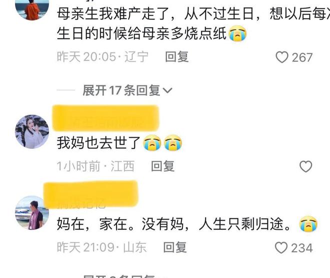Image resolution: width=330 pixels, height=278 pixels.
Task: Expand the 17 replies thread
Action: 127,91
